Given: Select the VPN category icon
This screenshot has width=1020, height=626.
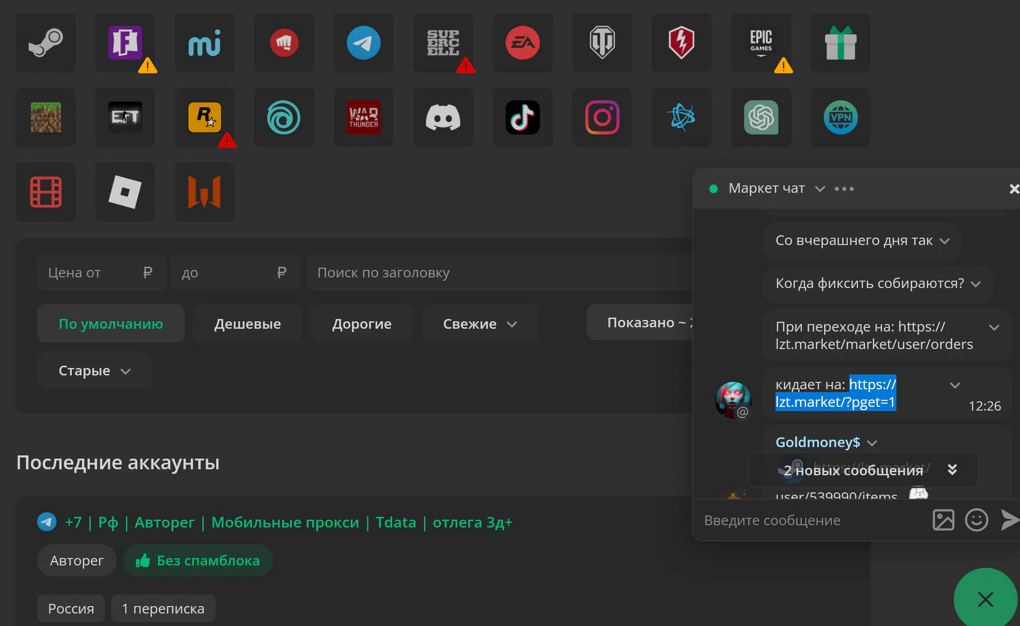Looking at the screenshot, I should point(841,117).
